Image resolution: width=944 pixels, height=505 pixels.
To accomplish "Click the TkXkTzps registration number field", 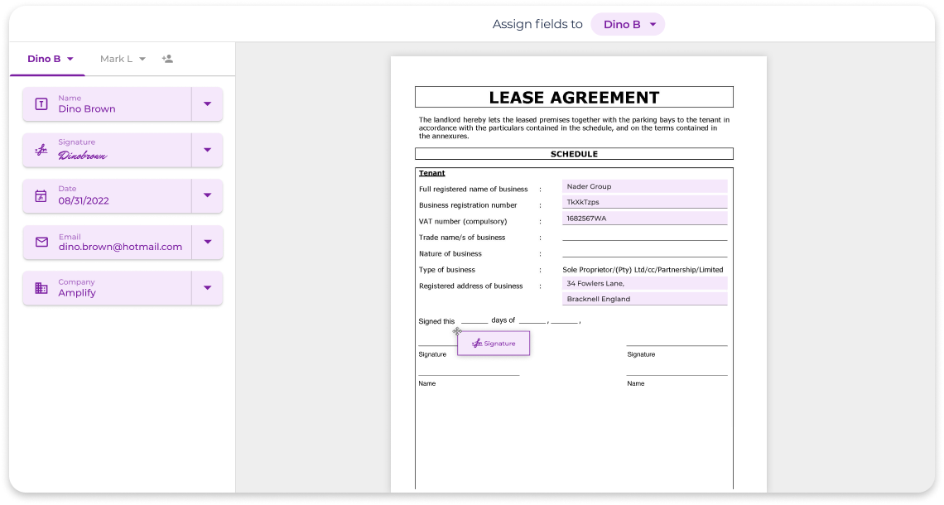I will (x=645, y=202).
